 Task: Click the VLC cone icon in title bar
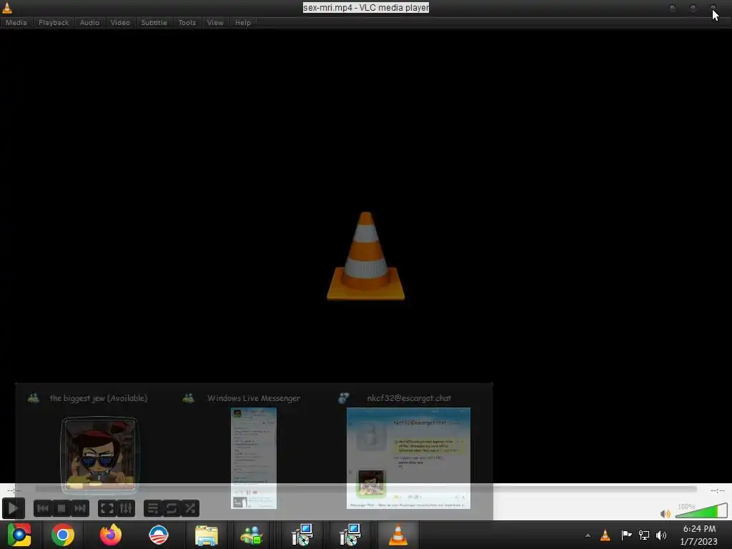pyautogui.click(x=7, y=7)
